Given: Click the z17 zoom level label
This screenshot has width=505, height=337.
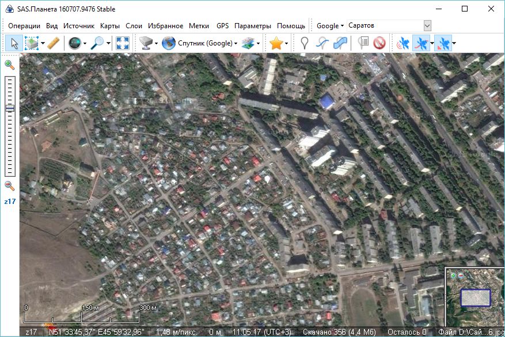Looking at the screenshot, I should [x=10, y=202].
